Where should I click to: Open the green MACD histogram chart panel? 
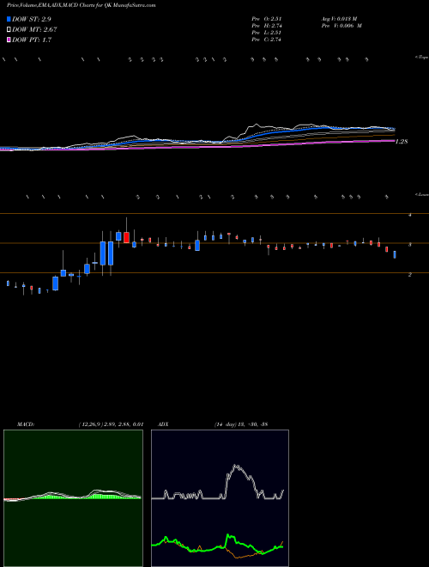(x=73, y=498)
